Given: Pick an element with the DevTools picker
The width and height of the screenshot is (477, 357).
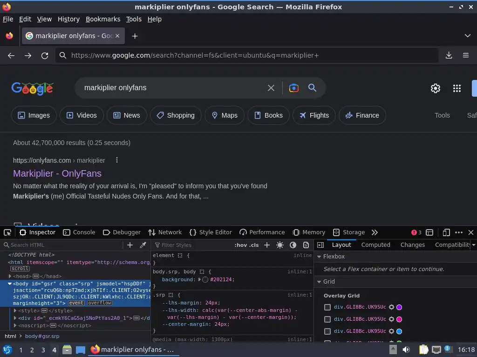Looking at the screenshot, I should [x=7, y=232].
